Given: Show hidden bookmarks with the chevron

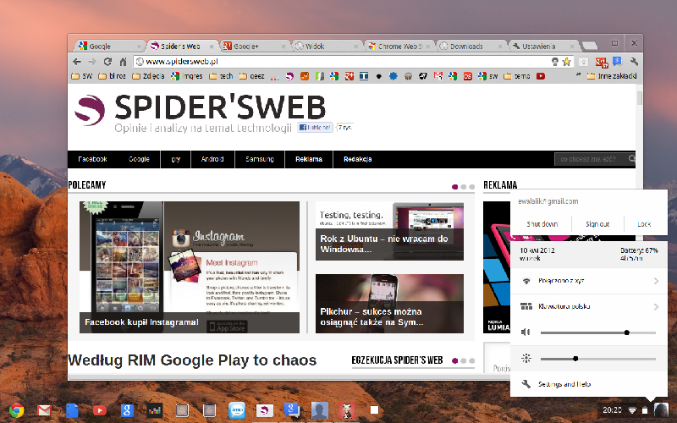Looking at the screenshot, I should coord(578,75).
